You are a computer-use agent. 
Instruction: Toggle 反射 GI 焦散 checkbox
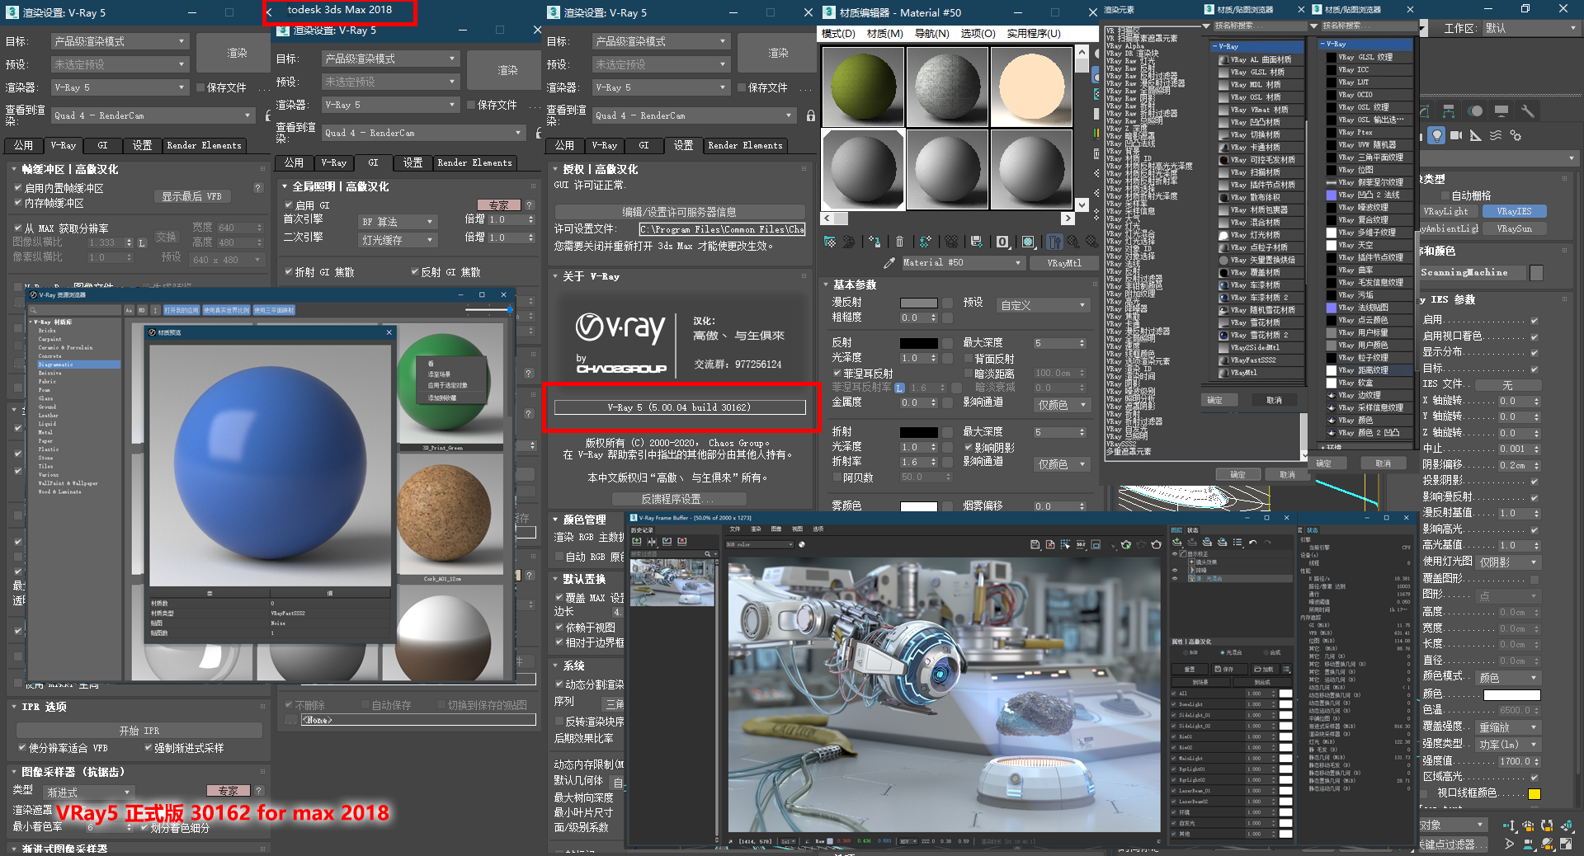(415, 271)
